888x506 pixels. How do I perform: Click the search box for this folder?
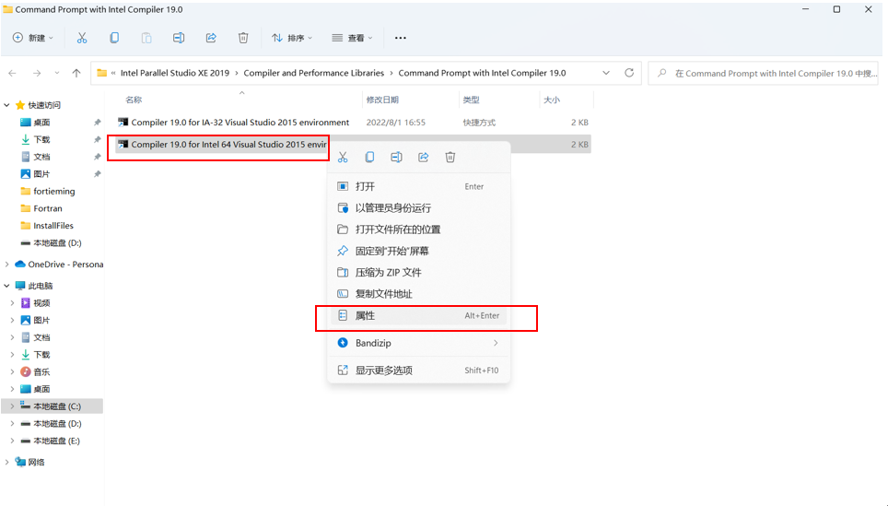click(764, 73)
